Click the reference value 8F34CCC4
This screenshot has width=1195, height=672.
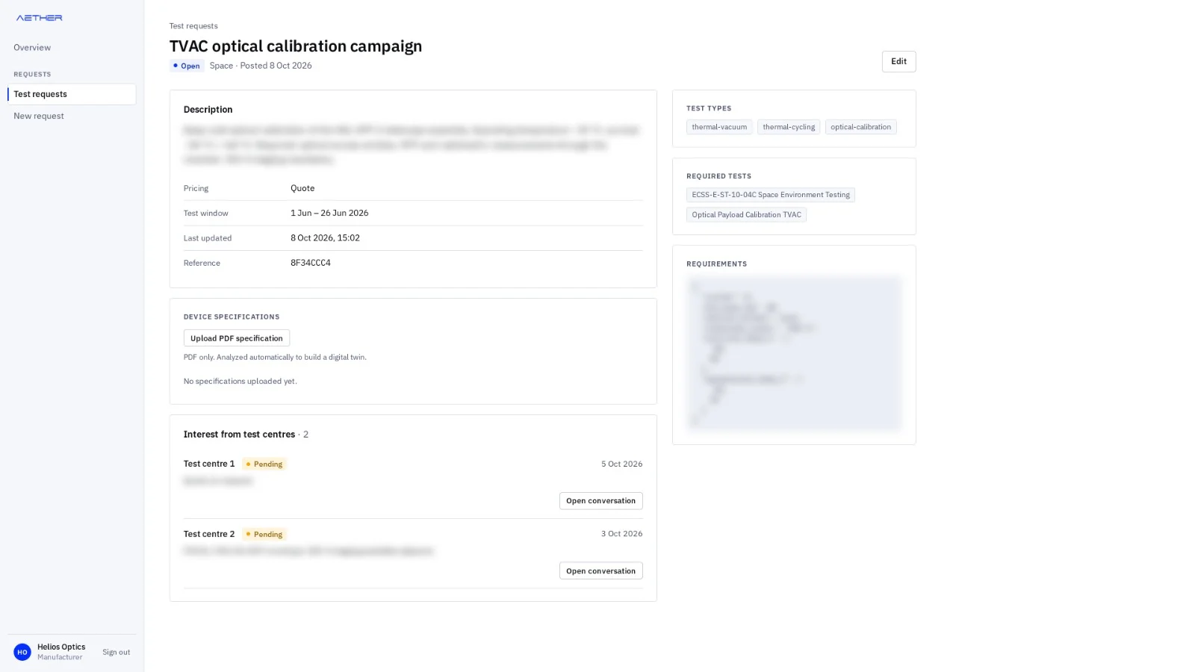coord(311,263)
